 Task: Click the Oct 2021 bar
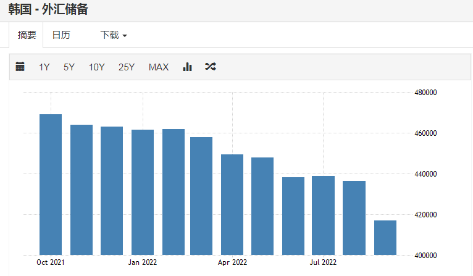51,185
